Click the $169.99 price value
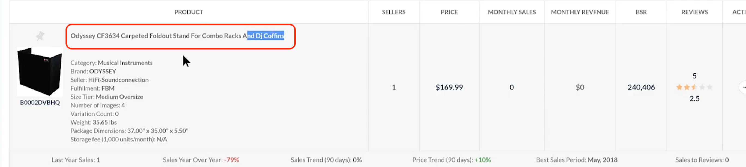 point(449,87)
